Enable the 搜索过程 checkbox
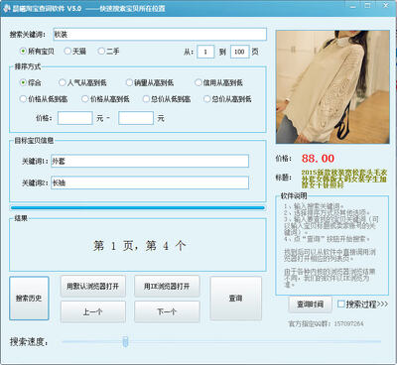 (x=341, y=304)
